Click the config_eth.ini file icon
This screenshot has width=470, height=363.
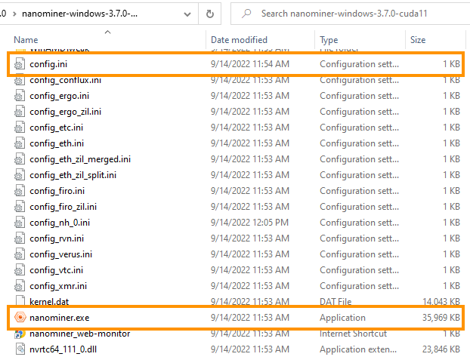(20, 143)
